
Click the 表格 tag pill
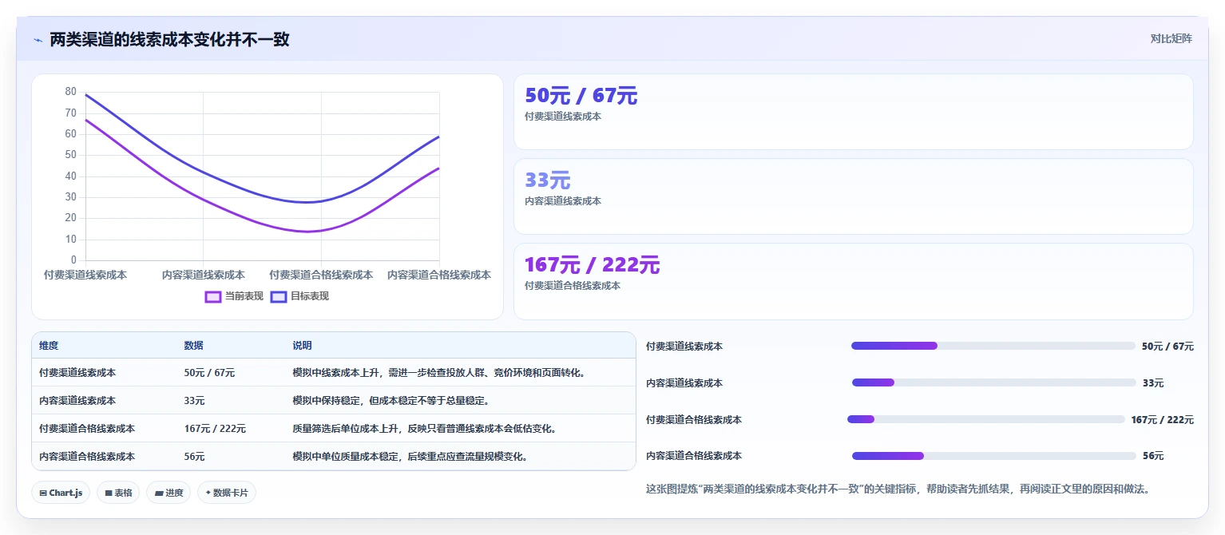[x=118, y=493]
